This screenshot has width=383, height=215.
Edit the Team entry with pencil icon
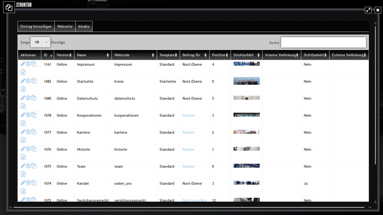coord(23,166)
